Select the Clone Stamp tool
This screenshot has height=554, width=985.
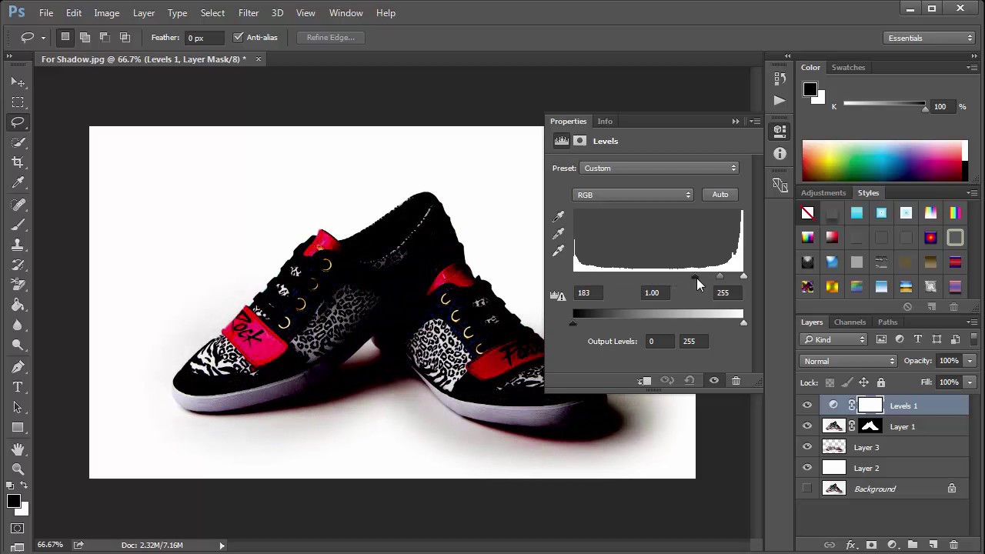18,245
